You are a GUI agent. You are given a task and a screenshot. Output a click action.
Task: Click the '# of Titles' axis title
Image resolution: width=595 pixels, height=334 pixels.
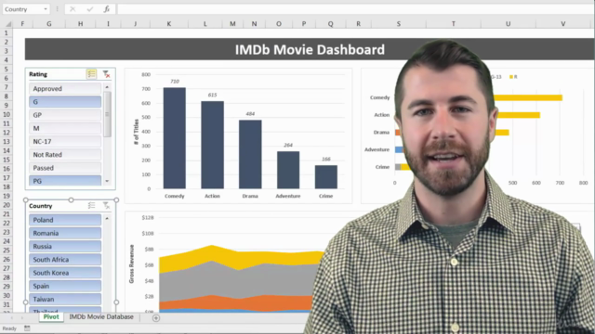coord(137,132)
